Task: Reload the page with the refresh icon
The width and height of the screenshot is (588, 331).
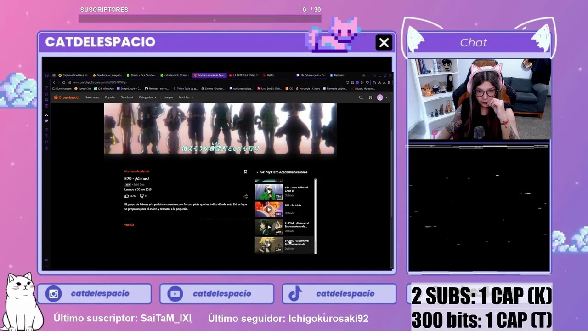Action: 63,82
